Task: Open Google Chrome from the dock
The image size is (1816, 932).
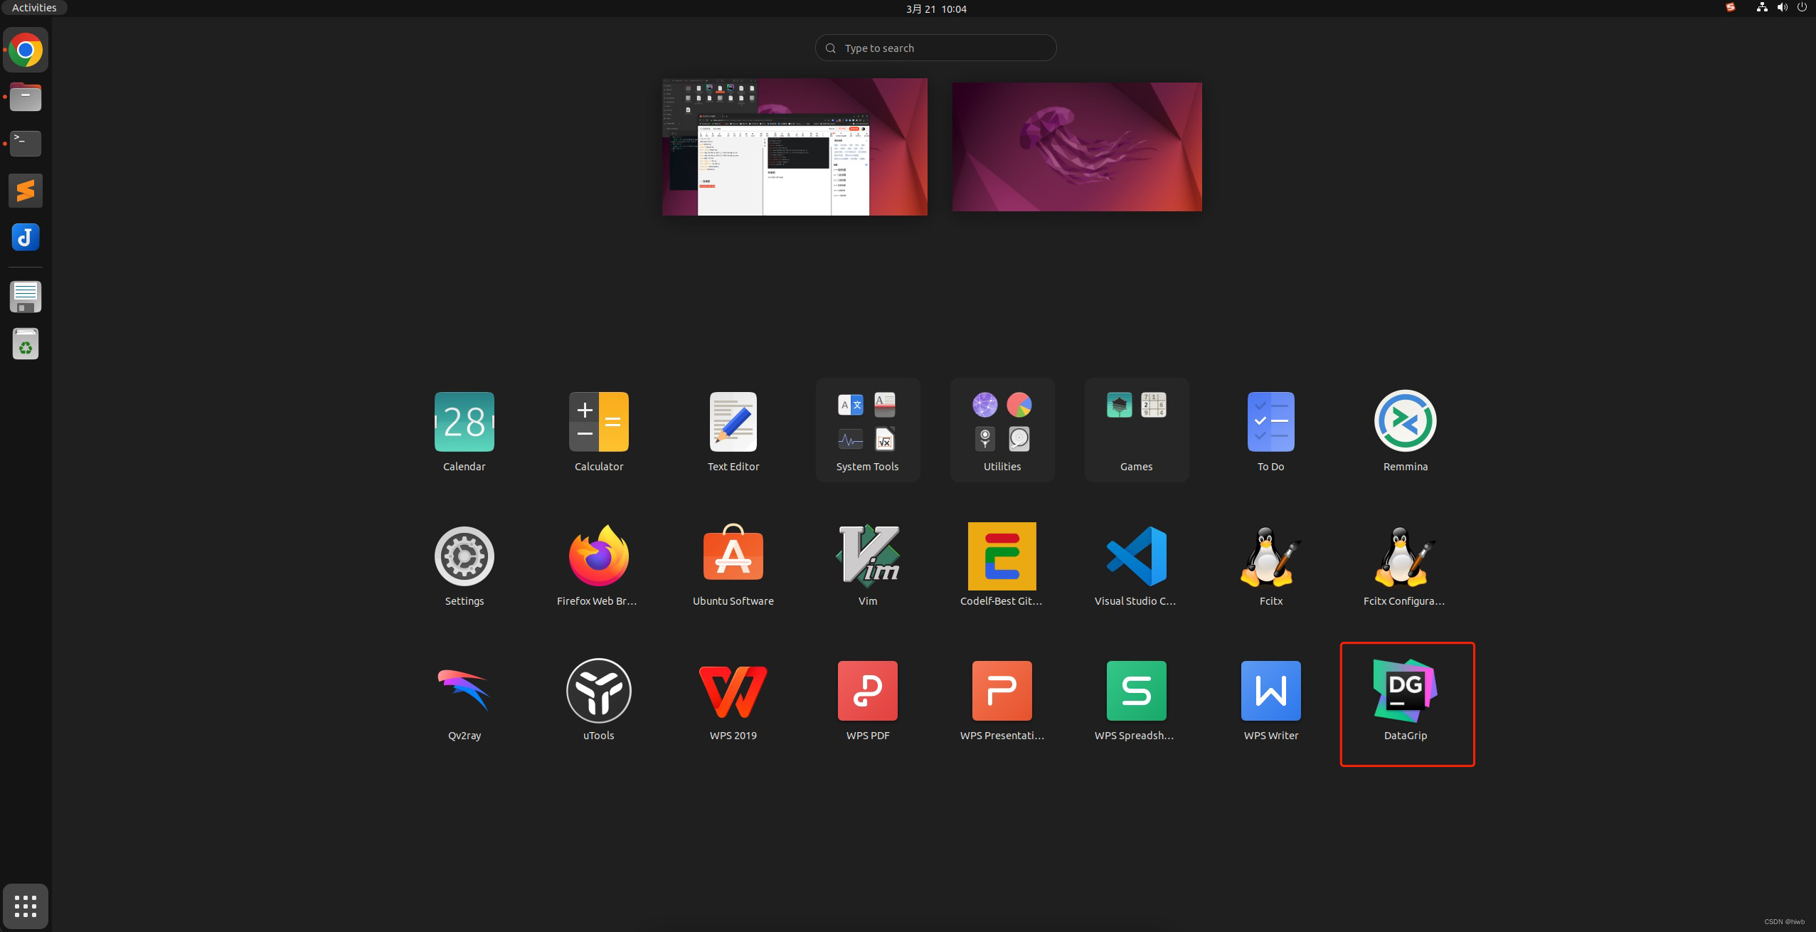Action: click(x=26, y=50)
